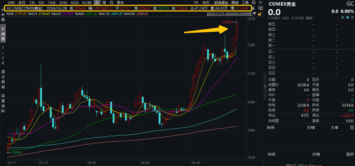The height and width of the screenshot is (166, 355).
Task: Open trade list settings gear beside 大单
Action: (x=352, y=128)
